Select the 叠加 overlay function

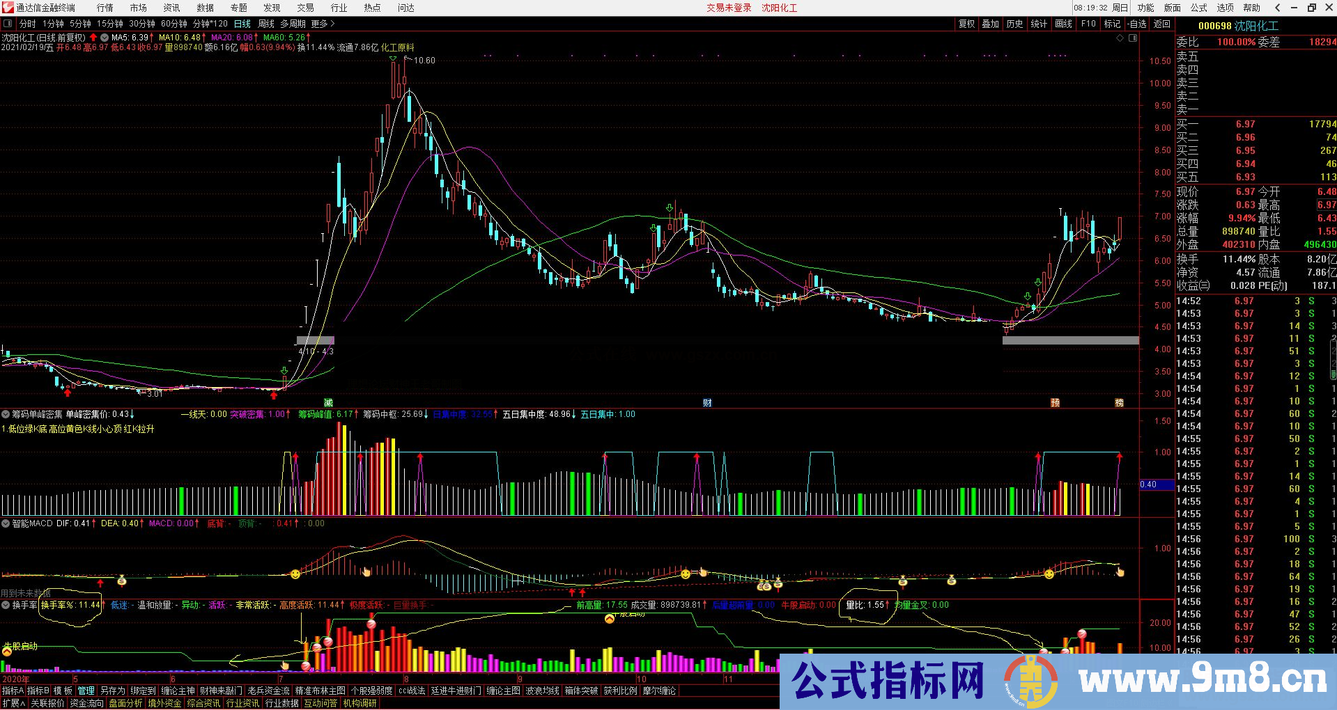[x=990, y=23]
